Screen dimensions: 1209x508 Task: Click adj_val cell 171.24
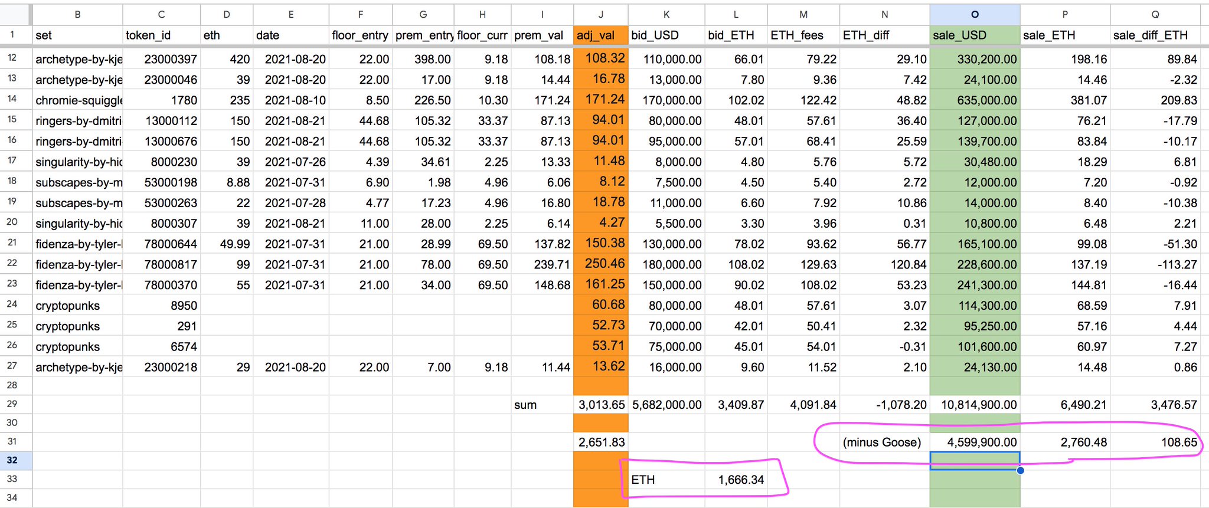600,100
